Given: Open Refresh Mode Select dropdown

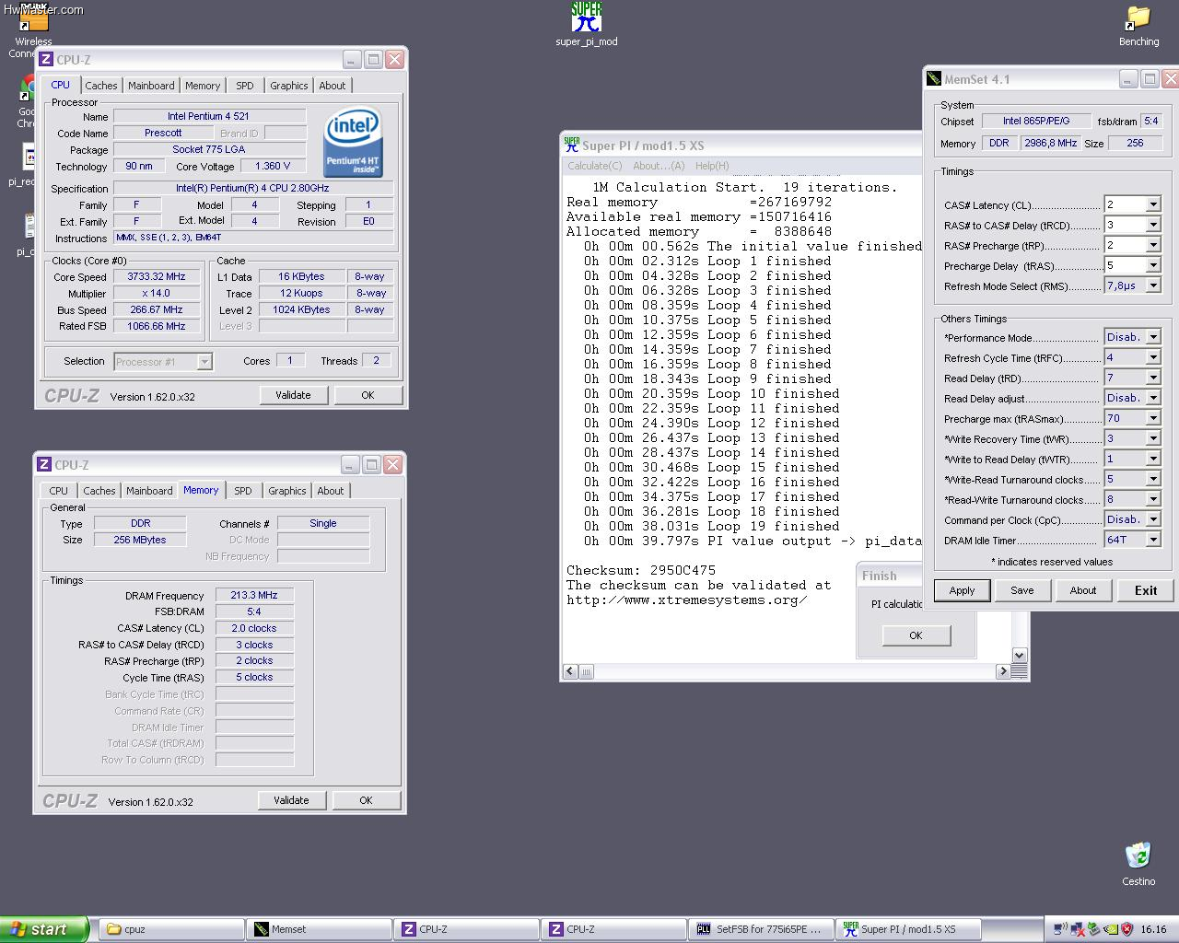Looking at the screenshot, I should pyautogui.click(x=1152, y=285).
